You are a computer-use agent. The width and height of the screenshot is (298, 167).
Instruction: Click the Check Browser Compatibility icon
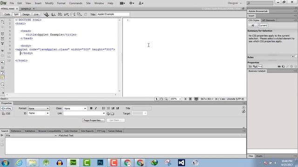tap(73, 14)
